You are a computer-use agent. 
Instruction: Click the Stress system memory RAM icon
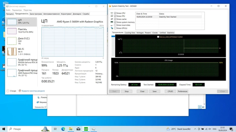point(112,22)
